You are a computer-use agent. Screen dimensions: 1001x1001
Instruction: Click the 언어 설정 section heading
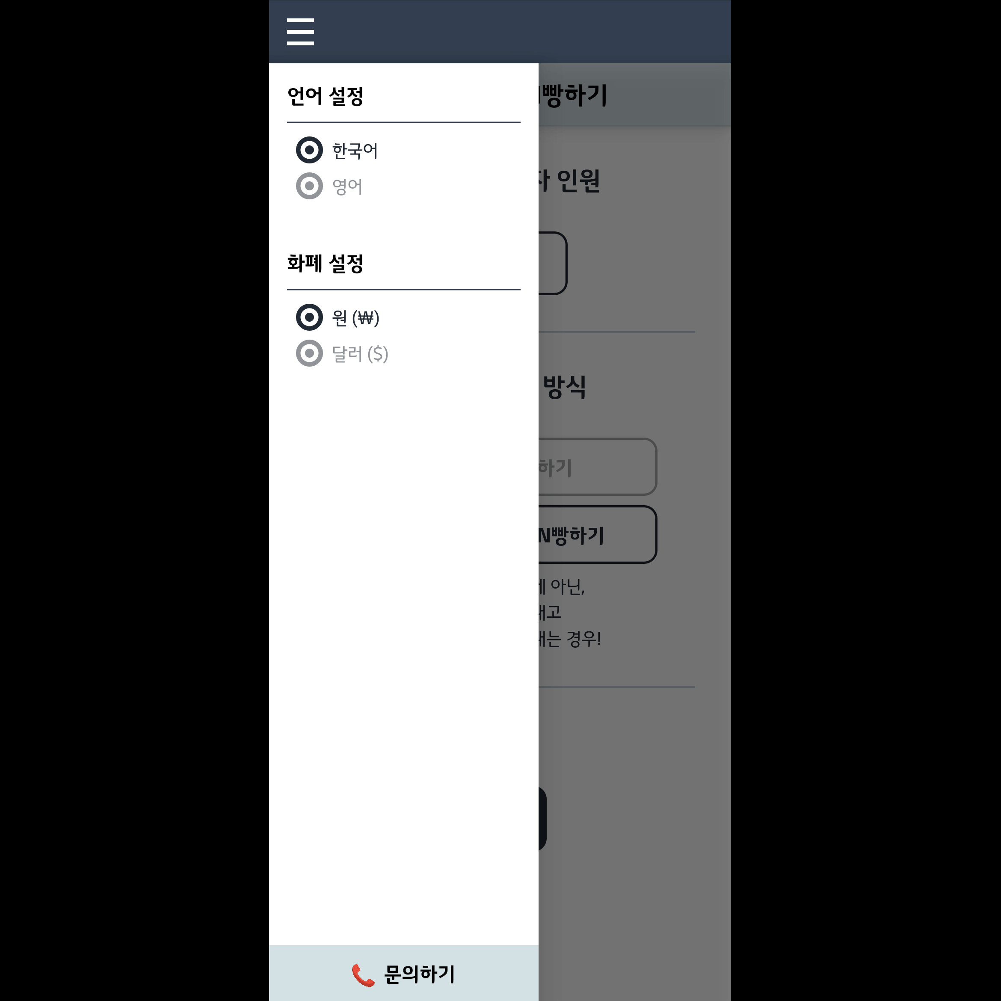[x=326, y=96]
